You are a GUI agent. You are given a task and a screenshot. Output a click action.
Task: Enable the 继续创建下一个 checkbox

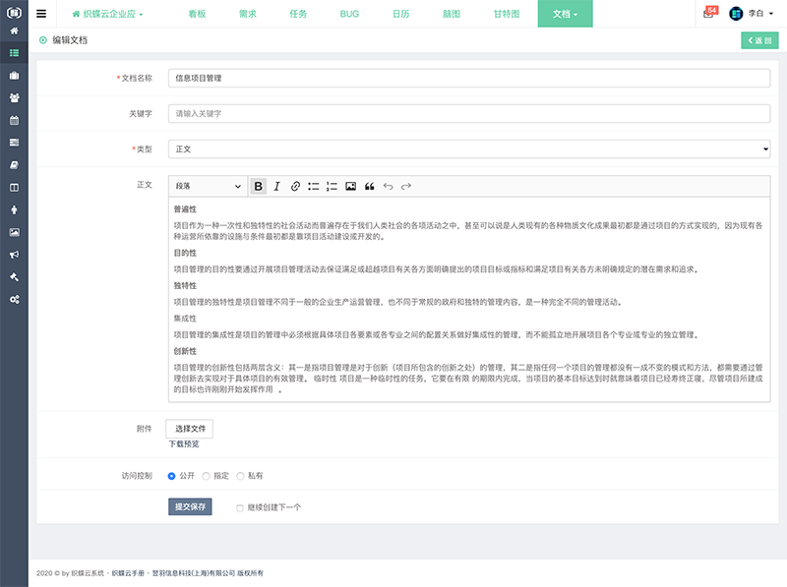coord(237,506)
